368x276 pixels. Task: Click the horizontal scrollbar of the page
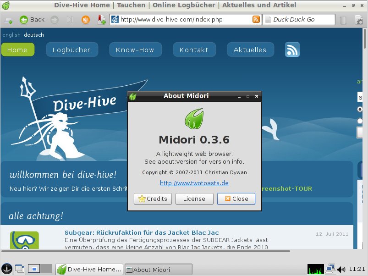tap(146, 251)
